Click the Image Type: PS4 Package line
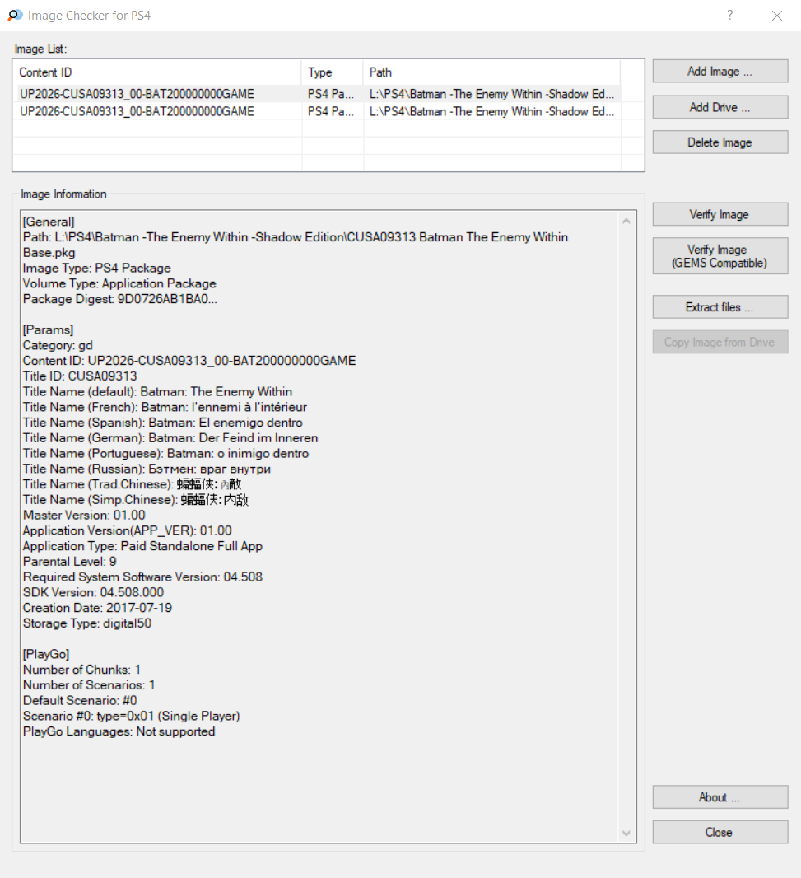Screen dimensions: 801x878 (x=97, y=269)
